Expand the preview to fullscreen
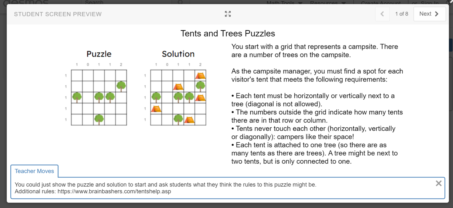The image size is (453, 208). [x=227, y=14]
